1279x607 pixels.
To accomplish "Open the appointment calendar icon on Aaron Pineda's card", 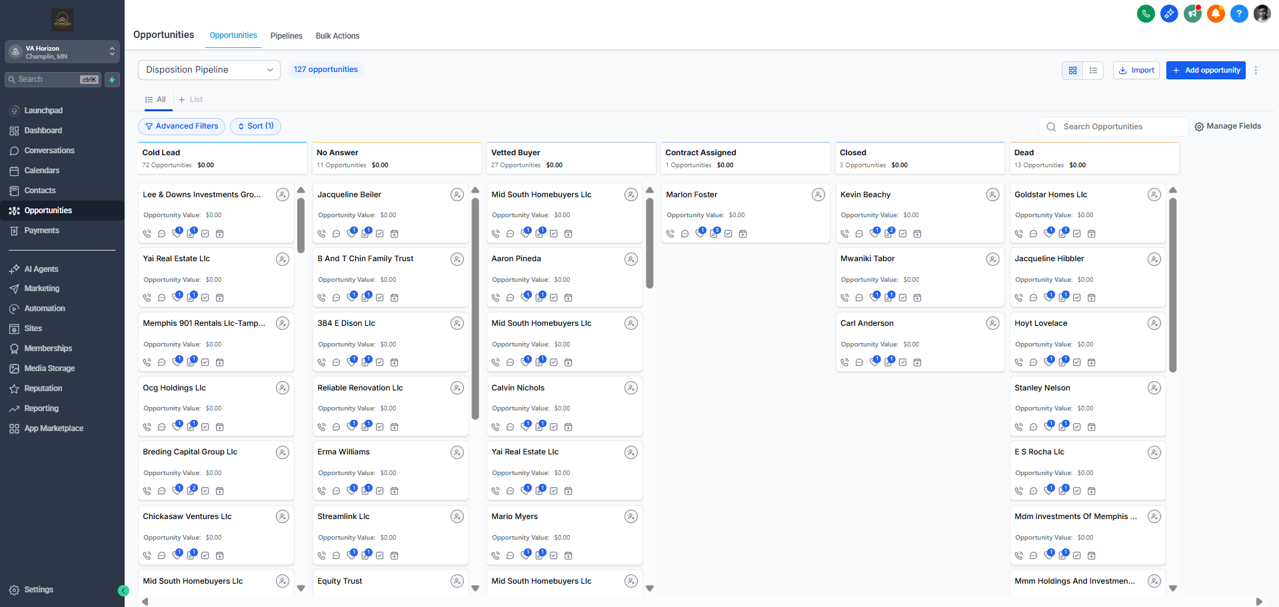I will point(569,297).
